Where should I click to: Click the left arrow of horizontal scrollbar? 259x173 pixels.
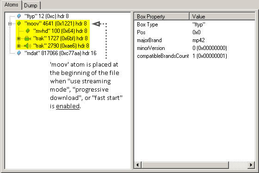coord(138,165)
